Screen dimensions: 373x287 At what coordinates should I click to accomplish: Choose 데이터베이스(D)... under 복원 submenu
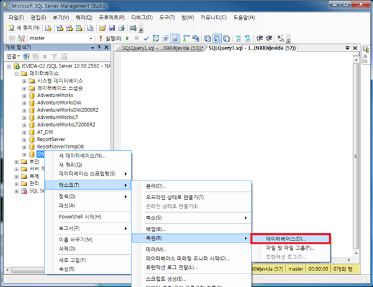tap(291, 239)
